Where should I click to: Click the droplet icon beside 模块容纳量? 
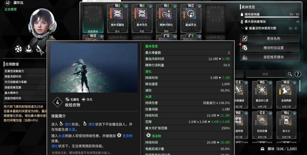click(x=242, y=14)
